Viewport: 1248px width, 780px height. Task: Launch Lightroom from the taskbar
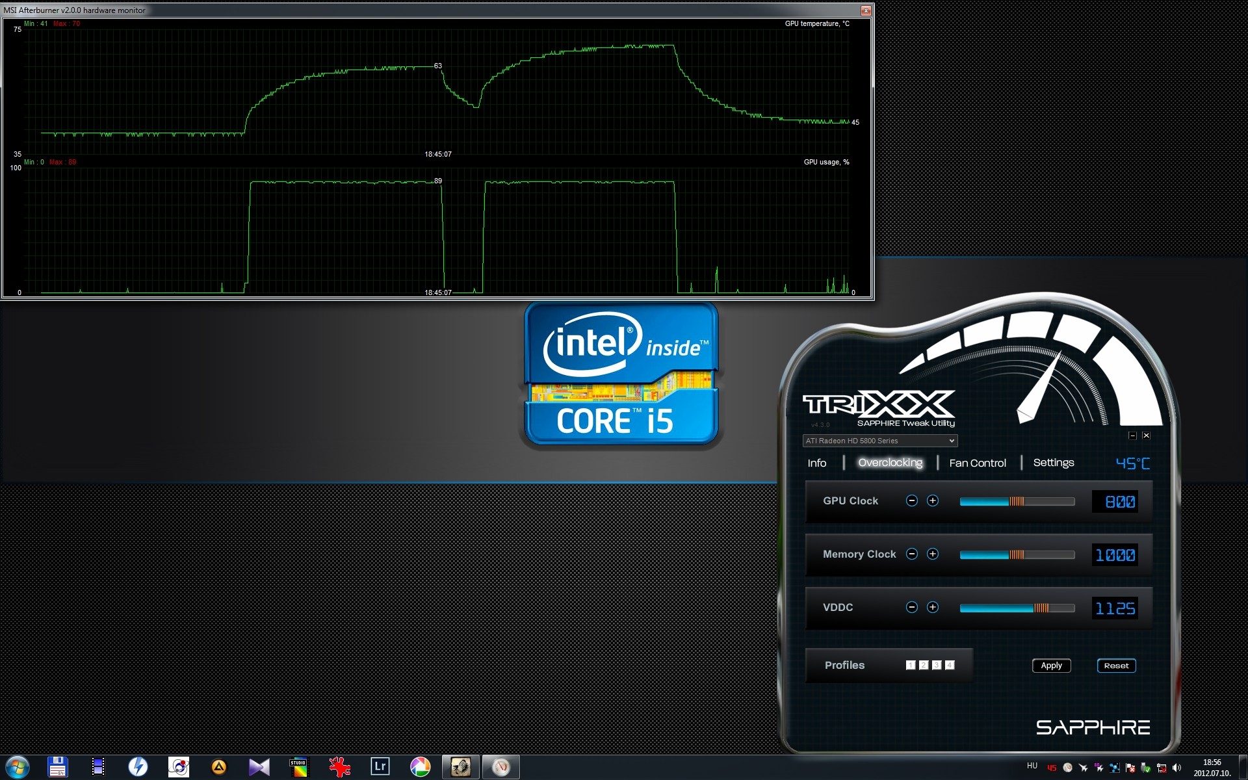[380, 767]
